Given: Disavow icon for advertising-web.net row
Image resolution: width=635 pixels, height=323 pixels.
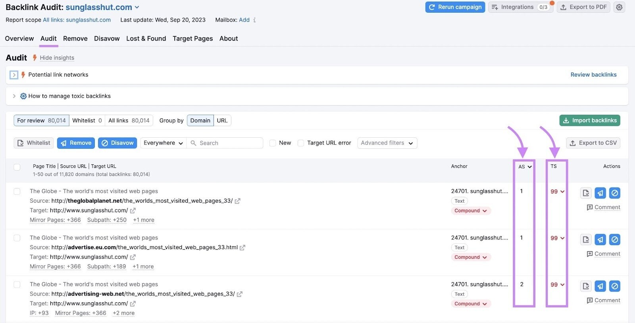Looking at the screenshot, I should pyautogui.click(x=614, y=286).
